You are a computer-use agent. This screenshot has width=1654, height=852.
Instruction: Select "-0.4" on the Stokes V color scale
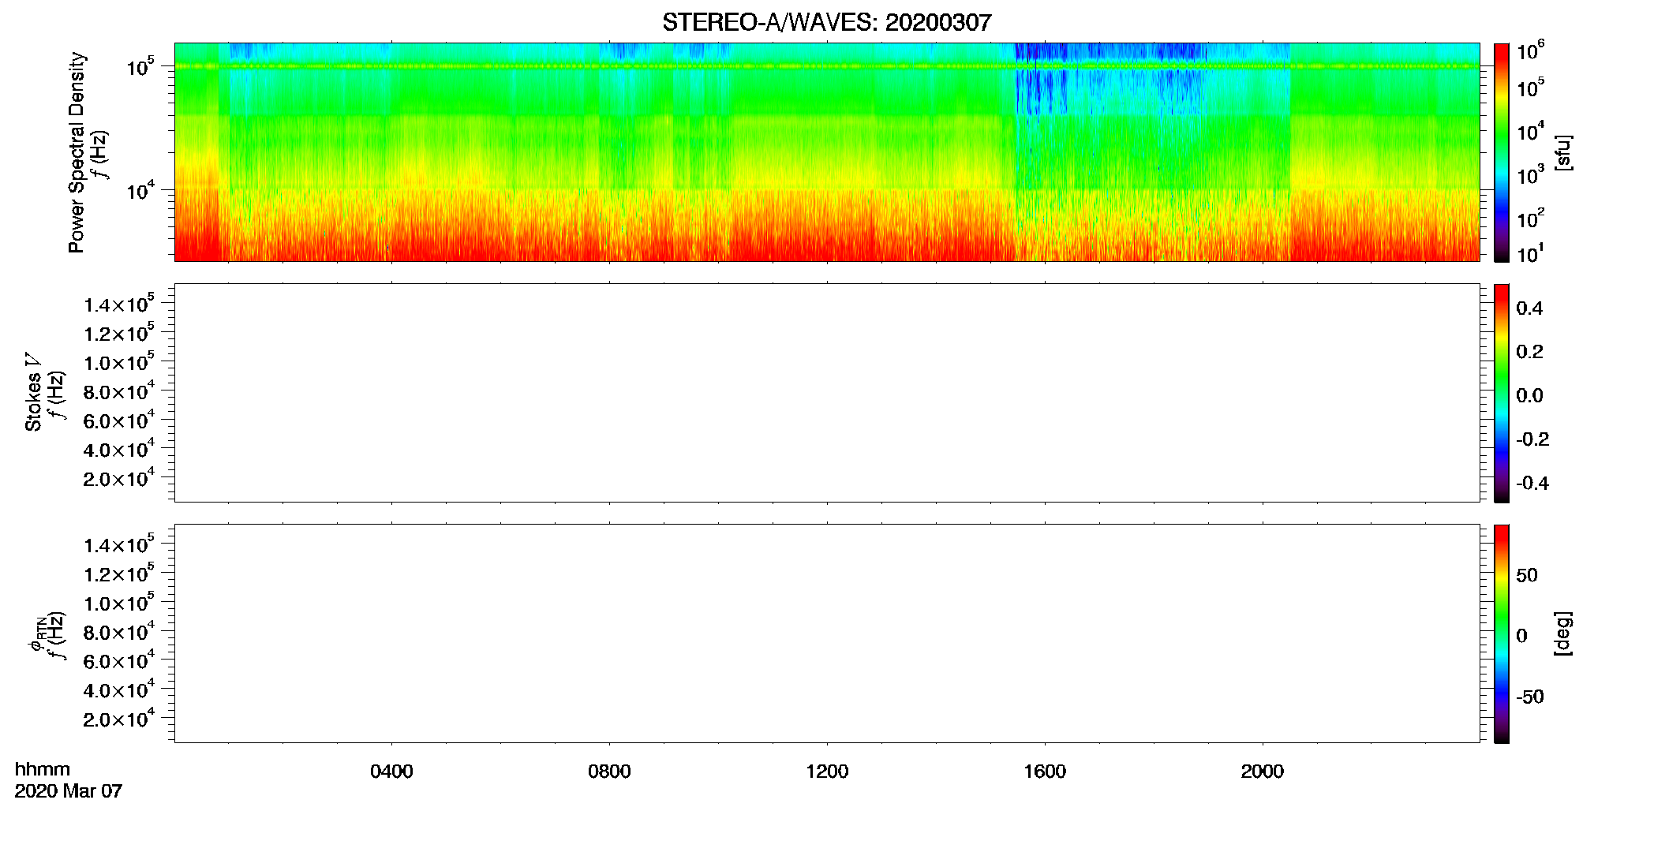(1532, 483)
